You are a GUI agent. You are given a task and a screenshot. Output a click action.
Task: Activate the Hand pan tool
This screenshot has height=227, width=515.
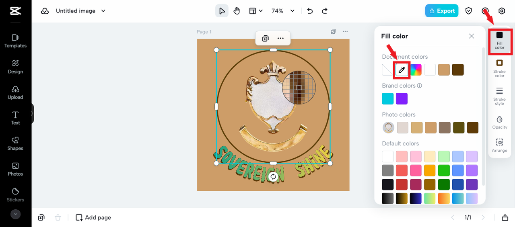pos(237,11)
